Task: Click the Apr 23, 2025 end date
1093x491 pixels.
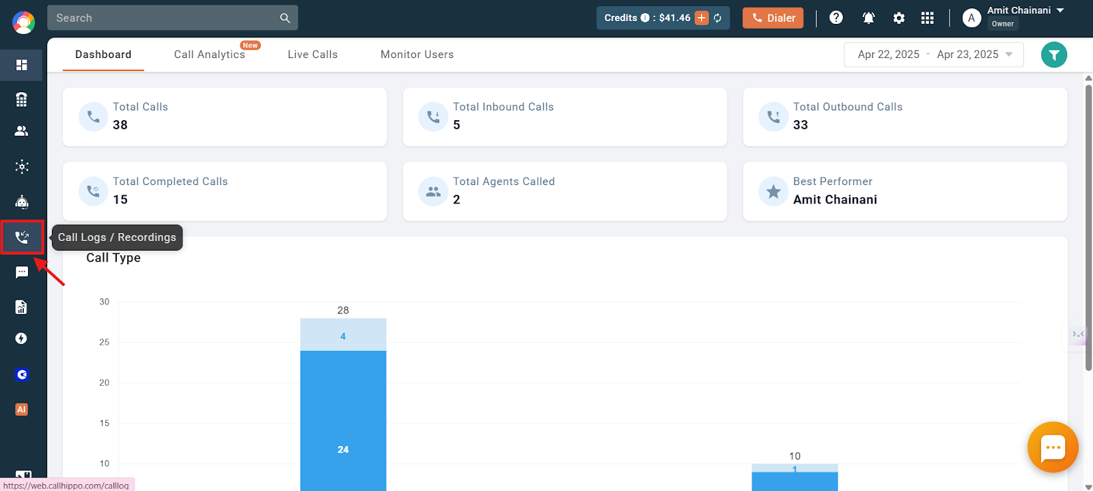Action: (967, 55)
